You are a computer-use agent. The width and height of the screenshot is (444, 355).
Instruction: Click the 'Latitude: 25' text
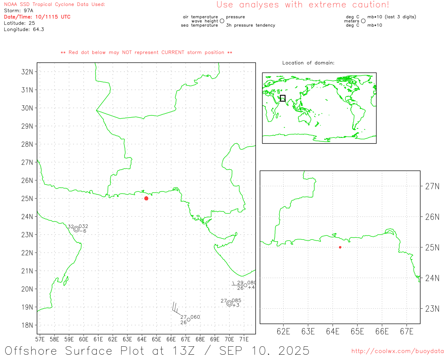tap(19, 23)
